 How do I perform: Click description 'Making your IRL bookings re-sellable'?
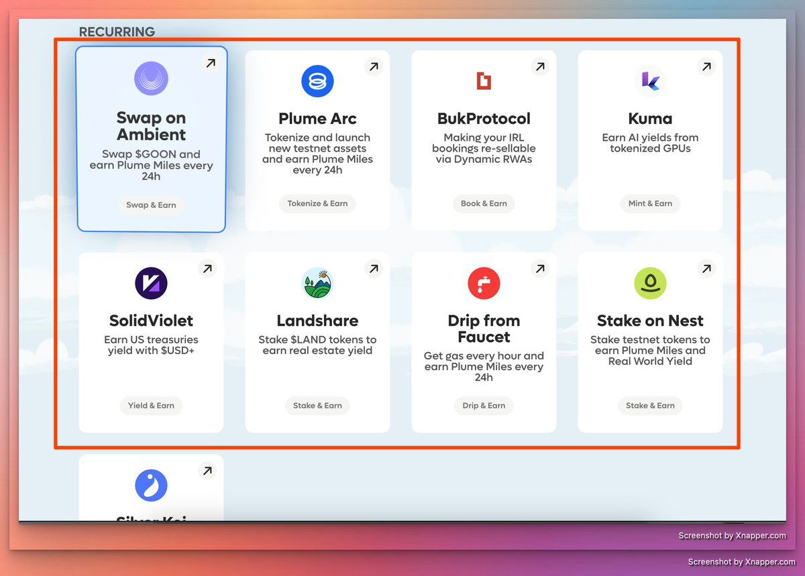pyautogui.click(x=484, y=148)
